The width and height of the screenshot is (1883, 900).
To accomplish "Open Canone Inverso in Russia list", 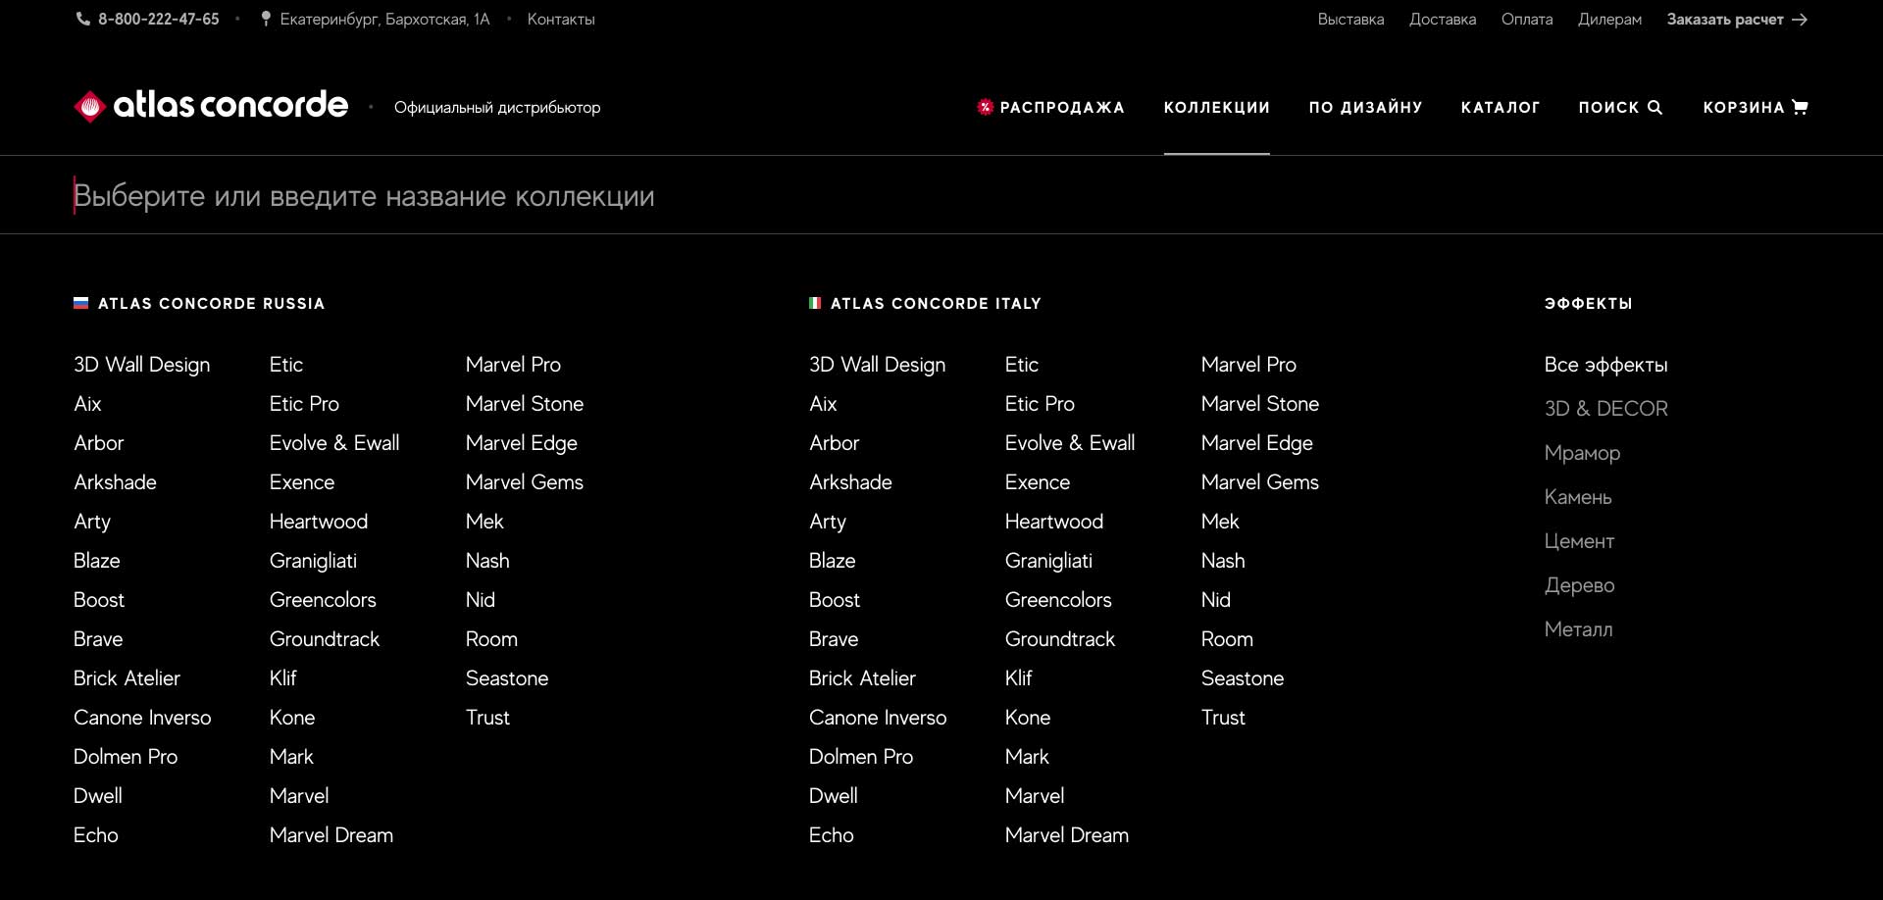I will click(x=142, y=718).
